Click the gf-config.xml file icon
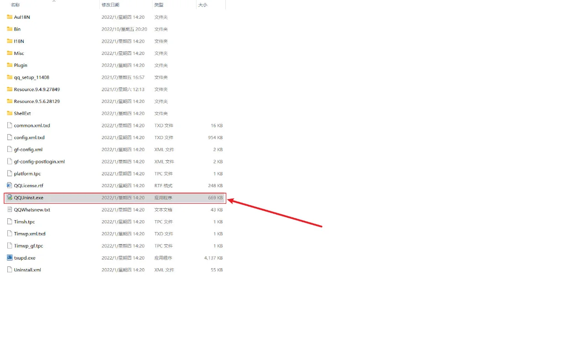This screenshot has width=585, height=341. pos(10,149)
